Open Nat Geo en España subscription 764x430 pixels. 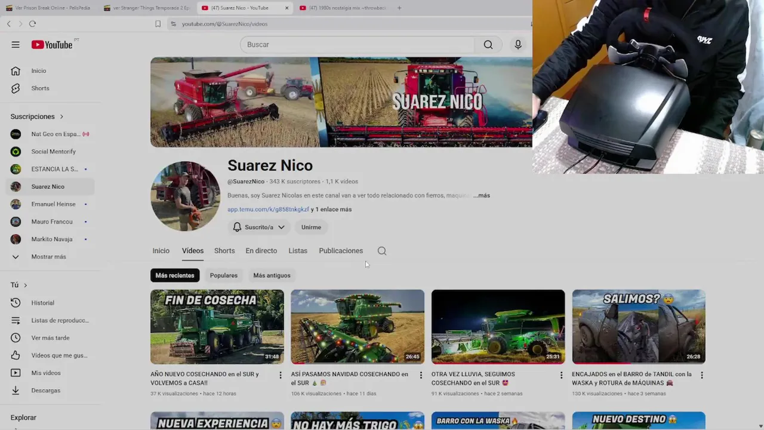coord(50,134)
